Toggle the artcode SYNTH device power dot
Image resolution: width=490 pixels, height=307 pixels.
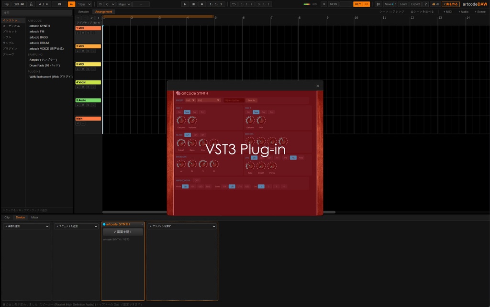coord(104,224)
